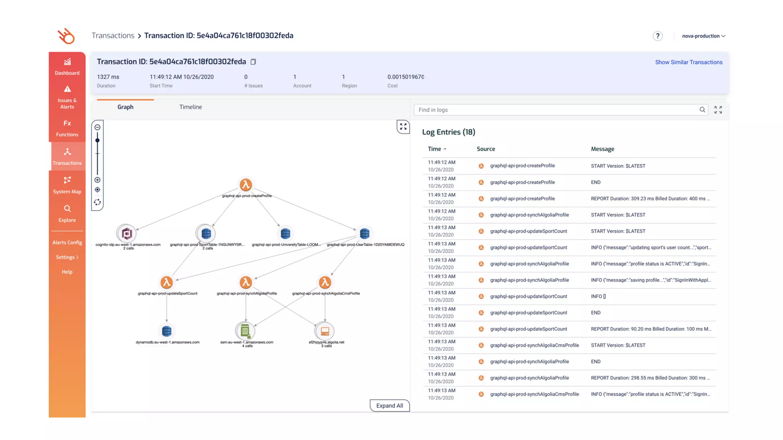Expand the logs panel to fullscreen
This screenshot has width=783, height=440.
(x=718, y=110)
